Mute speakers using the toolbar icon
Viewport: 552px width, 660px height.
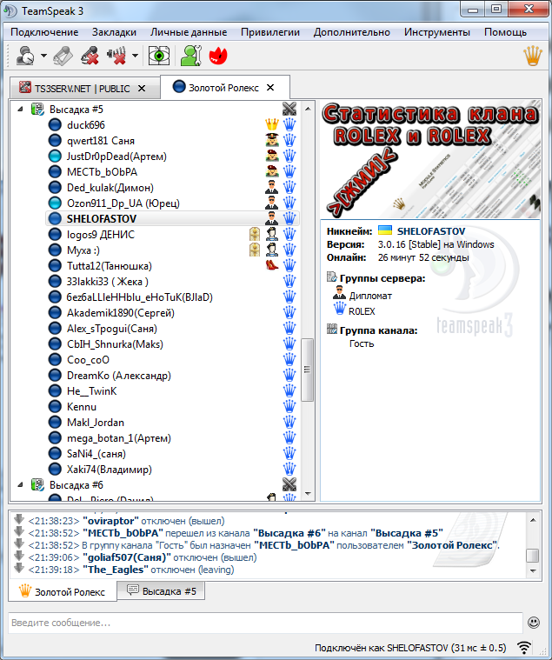[x=116, y=56]
